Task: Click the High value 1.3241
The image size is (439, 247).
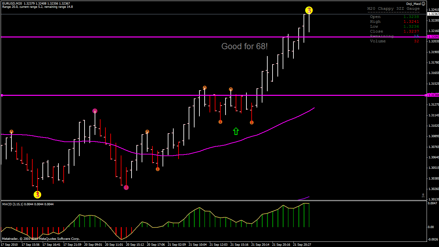Action: click(411, 22)
